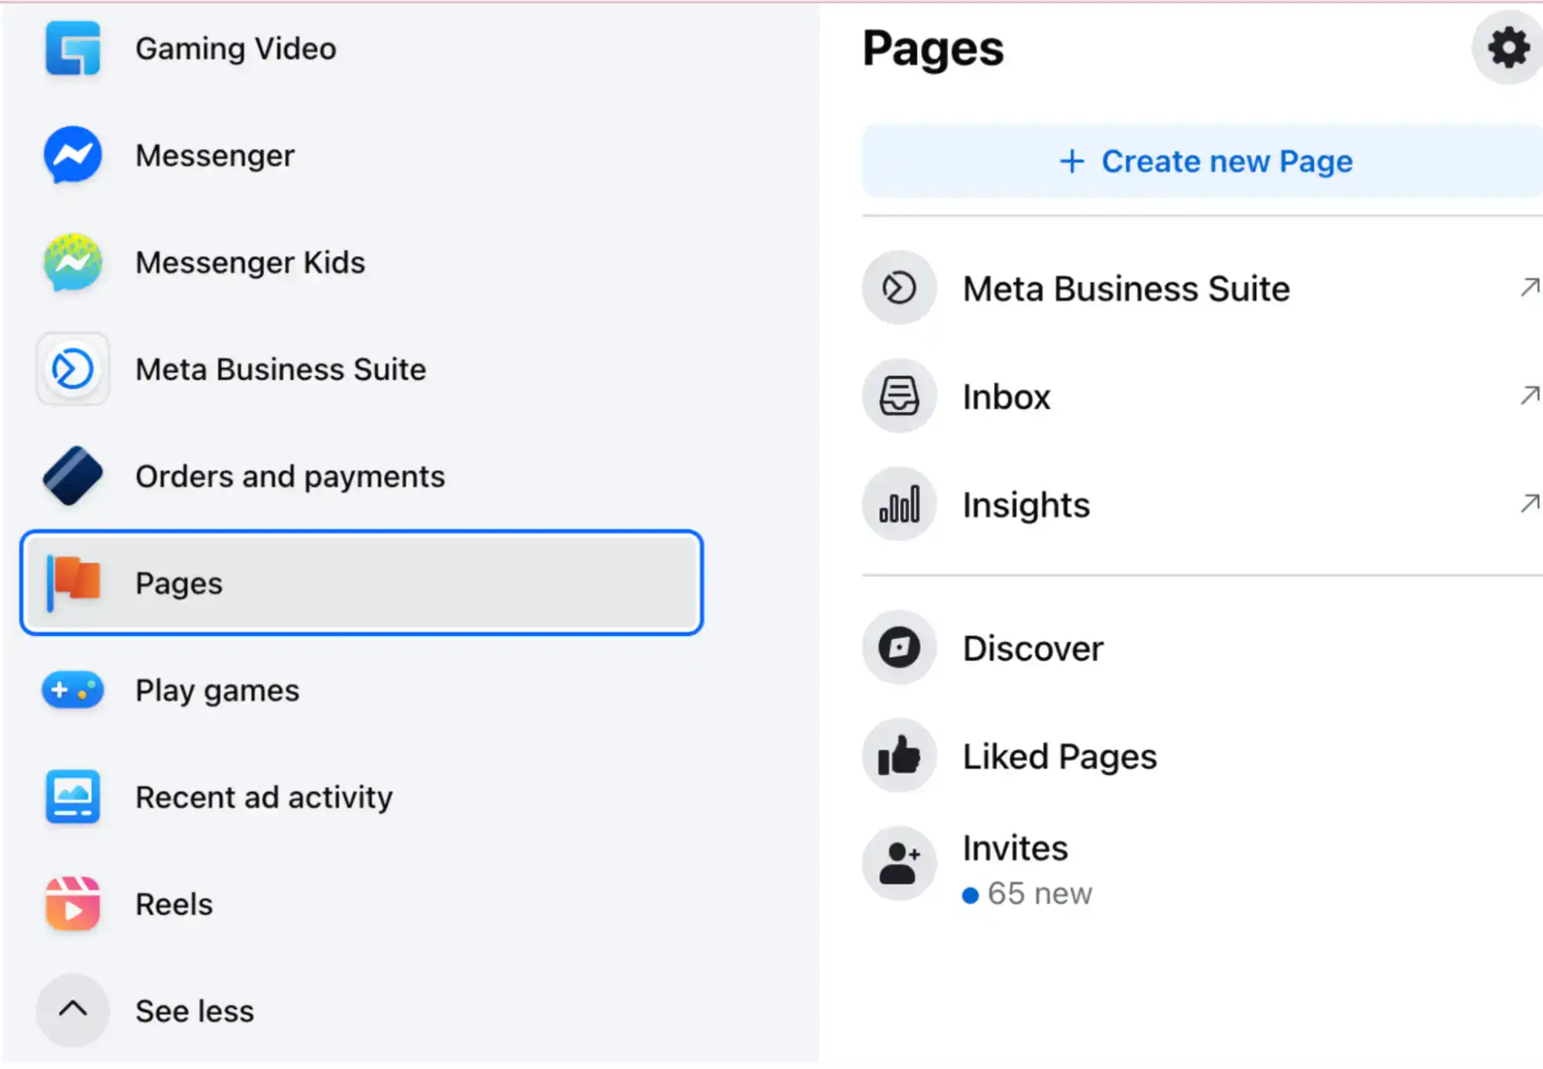Click the Inbox tray icon
The image size is (1543, 1069).
[x=899, y=396]
